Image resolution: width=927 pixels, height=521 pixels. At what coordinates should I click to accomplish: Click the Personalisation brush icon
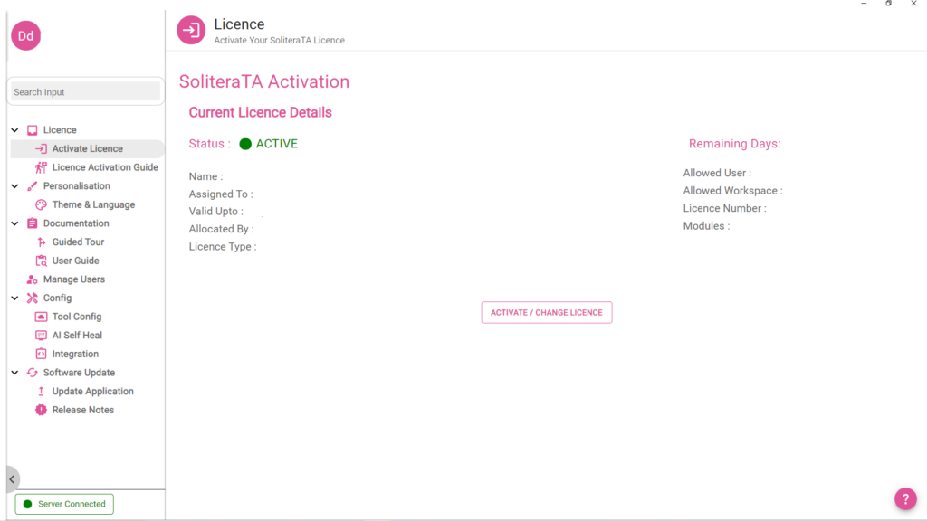tap(33, 186)
